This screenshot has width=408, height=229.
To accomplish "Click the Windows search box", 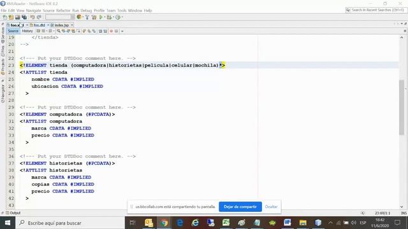I will pos(70,223).
